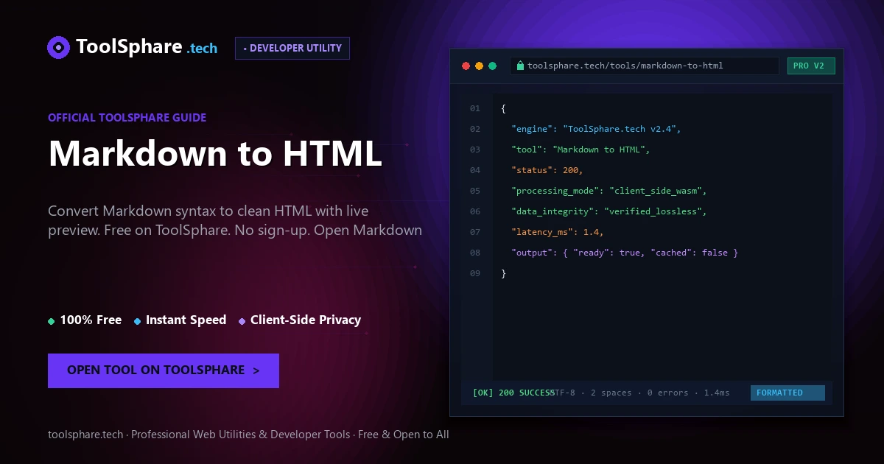The image size is (884, 464).
Task: Click the purple dot beside Client-Side Privacy
Action: coord(242,321)
